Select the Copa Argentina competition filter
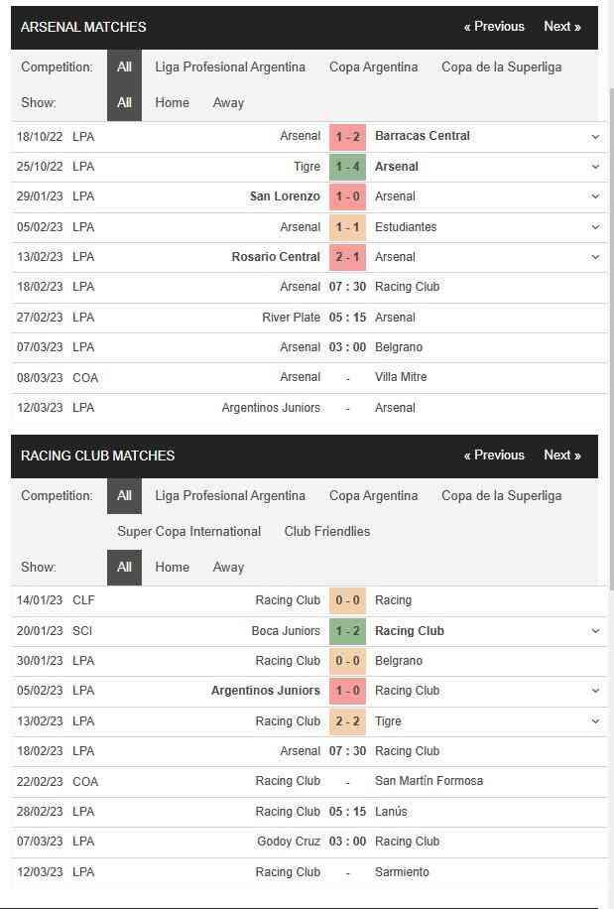This screenshot has width=614, height=909. coord(373,66)
